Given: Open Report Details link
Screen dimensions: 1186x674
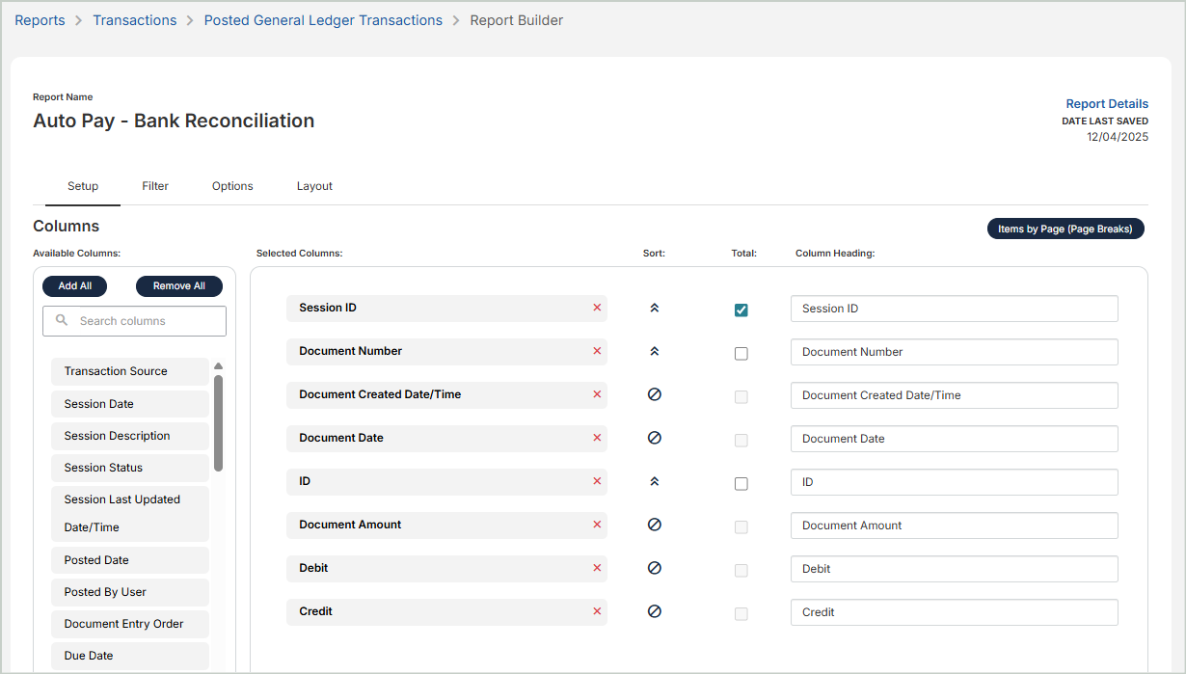Looking at the screenshot, I should (1106, 104).
